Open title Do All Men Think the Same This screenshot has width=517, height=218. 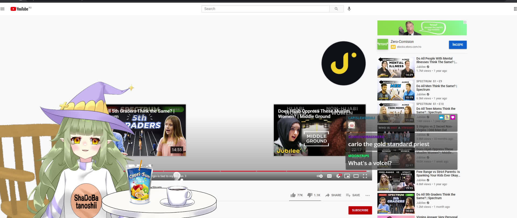[436, 88]
